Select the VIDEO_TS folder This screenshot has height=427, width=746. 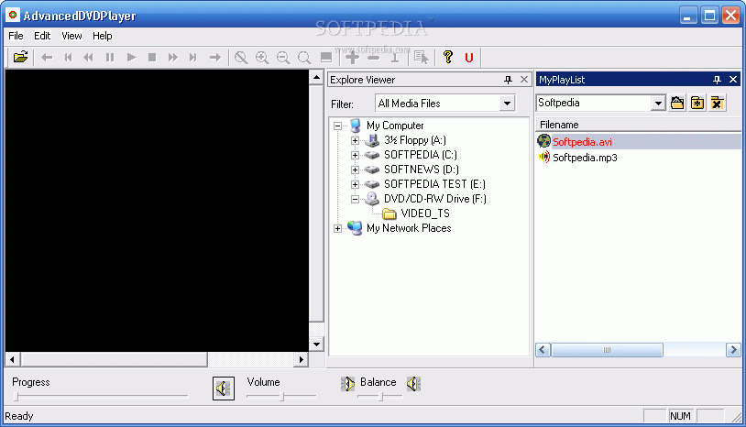pyautogui.click(x=425, y=213)
